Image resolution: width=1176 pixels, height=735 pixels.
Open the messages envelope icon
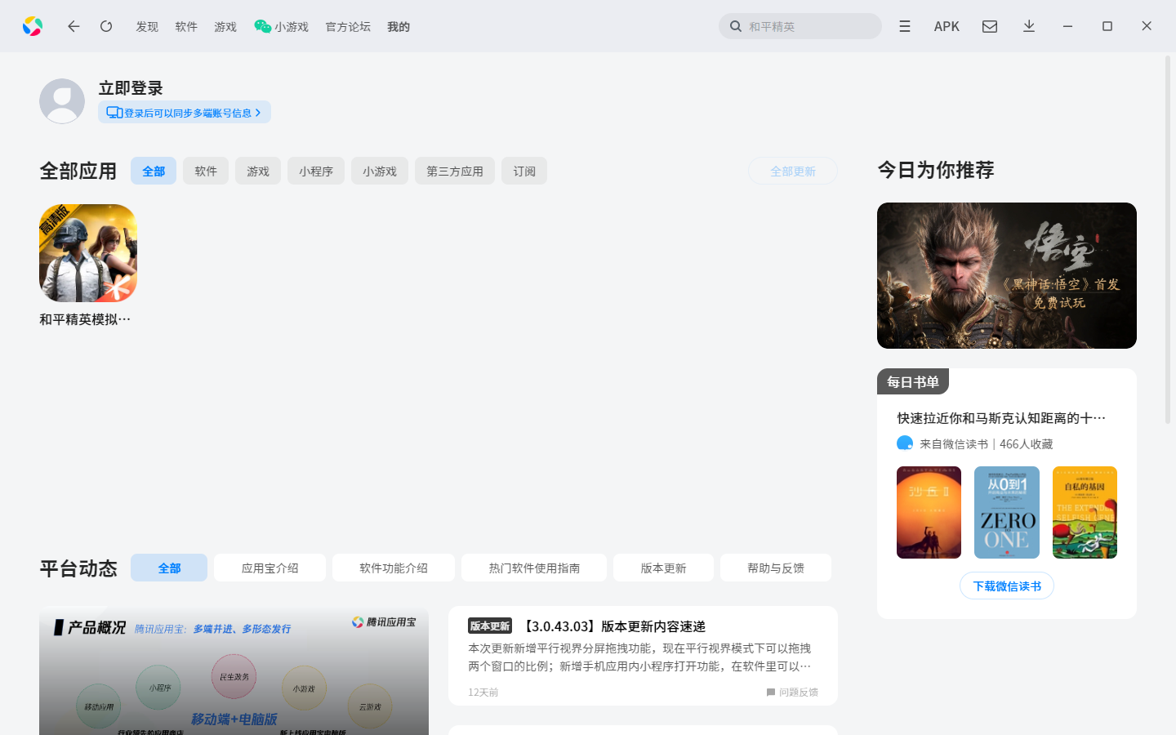tap(990, 26)
